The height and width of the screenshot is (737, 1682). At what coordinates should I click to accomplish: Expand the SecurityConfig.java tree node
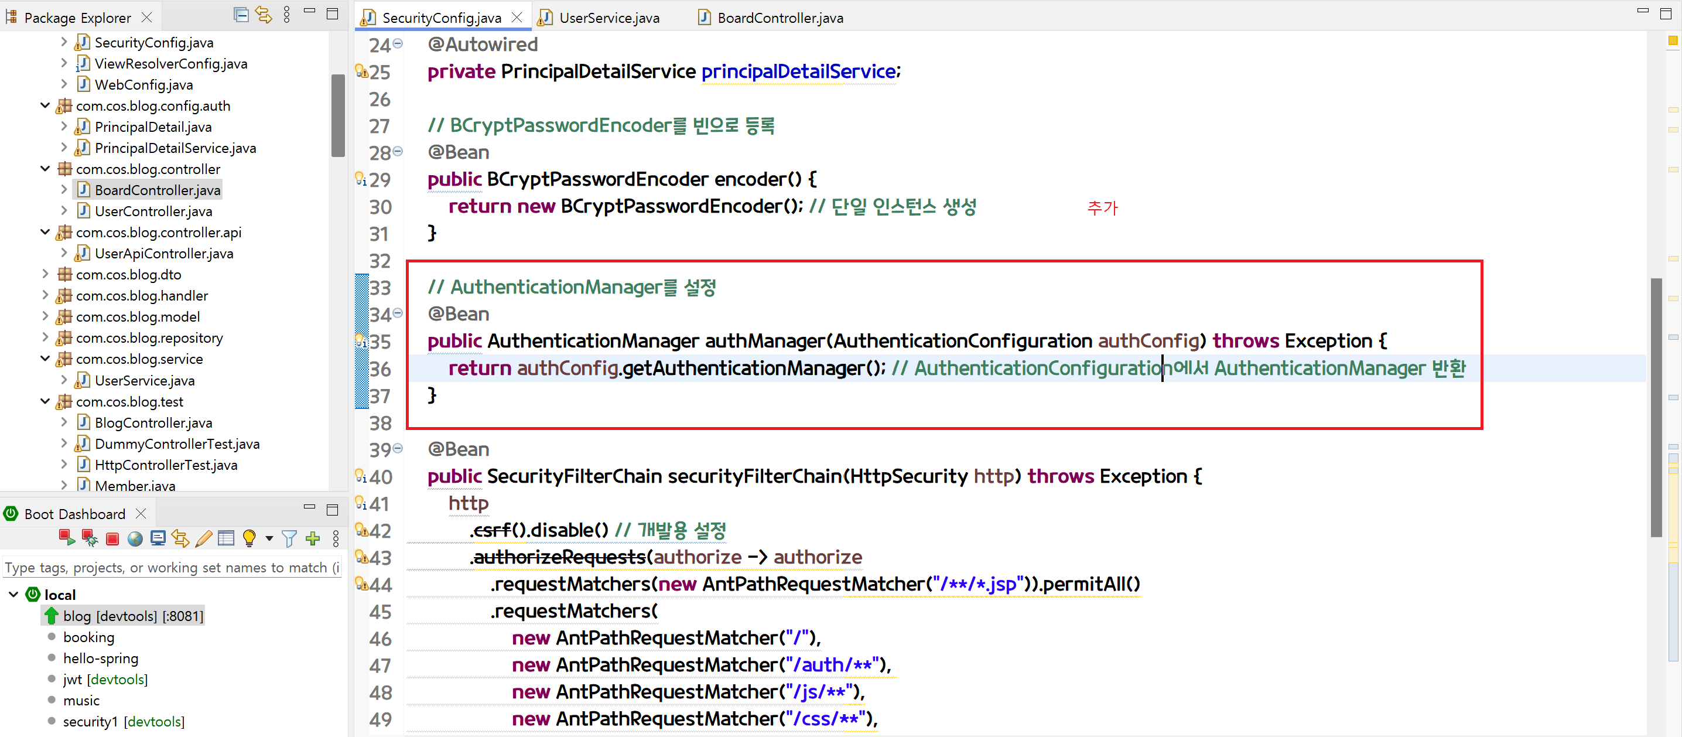point(63,42)
